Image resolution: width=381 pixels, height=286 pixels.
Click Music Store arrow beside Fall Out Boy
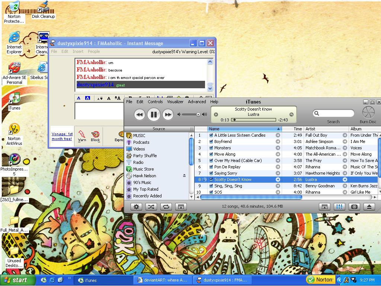[345, 135]
